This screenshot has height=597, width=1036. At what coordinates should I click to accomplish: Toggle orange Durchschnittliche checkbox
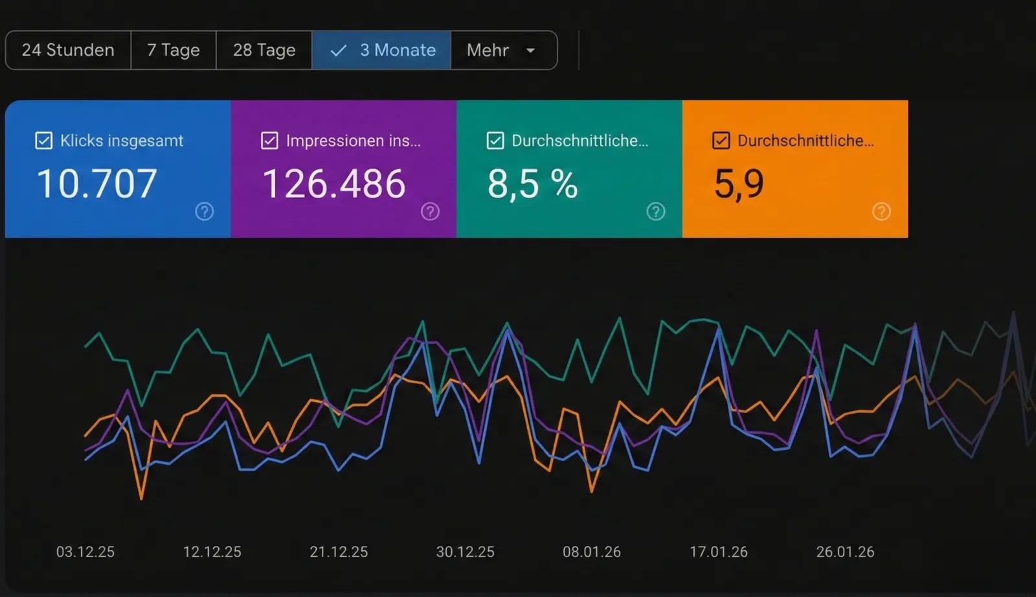point(721,141)
